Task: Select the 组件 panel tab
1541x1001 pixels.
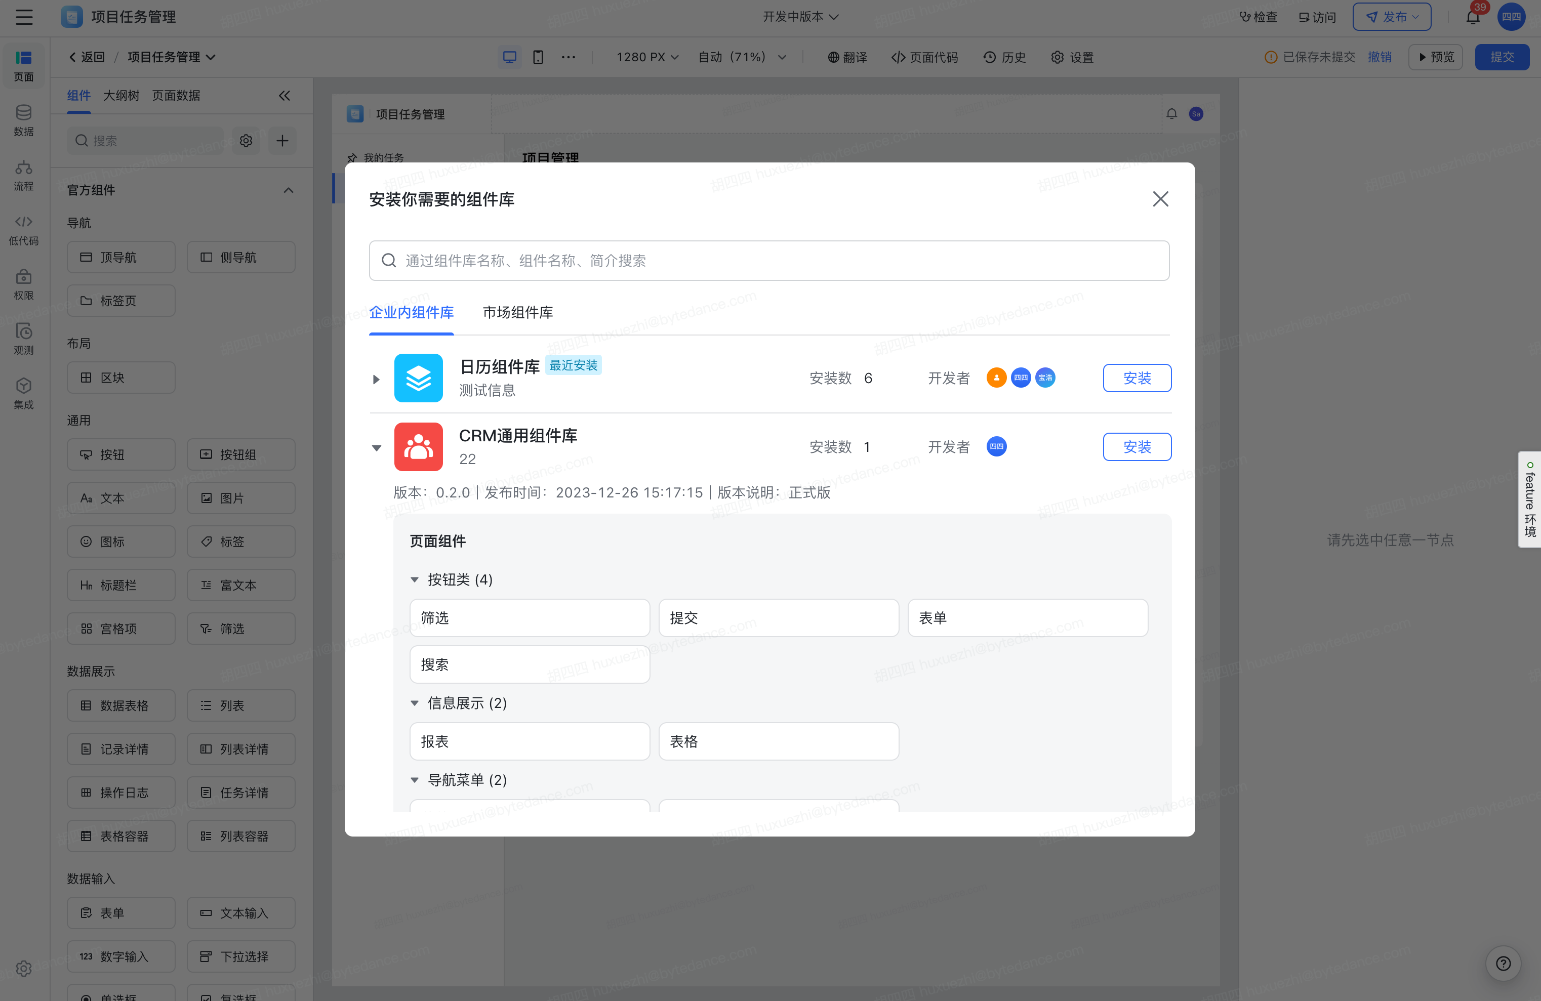Action: pyautogui.click(x=79, y=96)
